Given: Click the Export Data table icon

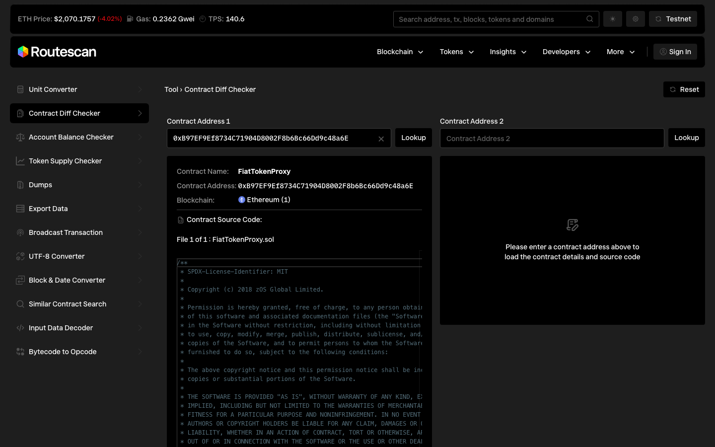Looking at the screenshot, I should tap(20, 209).
